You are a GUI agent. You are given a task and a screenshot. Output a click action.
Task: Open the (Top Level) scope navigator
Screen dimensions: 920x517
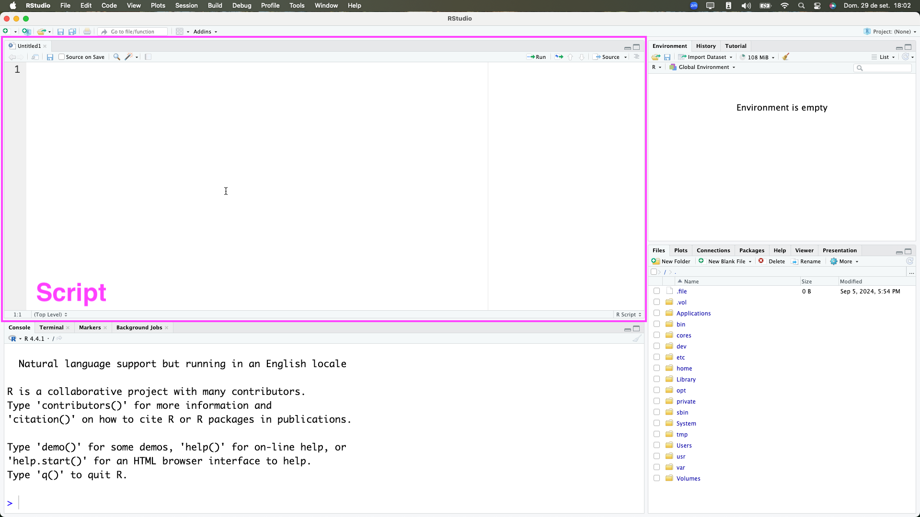tap(50, 315)
